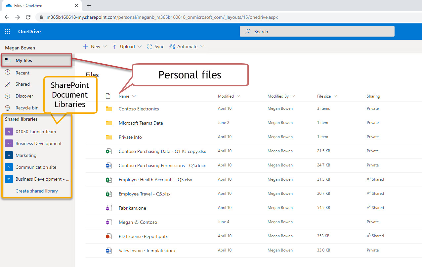The height and width of the screenshot is (267, 422).
Task: Open Discover in the sidebar
Action: click(x=24, y=96)
